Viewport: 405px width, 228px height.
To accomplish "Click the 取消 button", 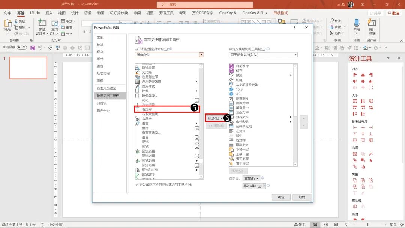I will tap(302, 197).
